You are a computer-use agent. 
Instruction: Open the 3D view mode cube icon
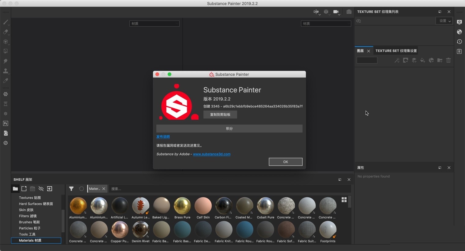pyautogui.click(x=326, y=12)
